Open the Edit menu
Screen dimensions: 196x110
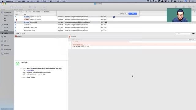tap(24, 1)
